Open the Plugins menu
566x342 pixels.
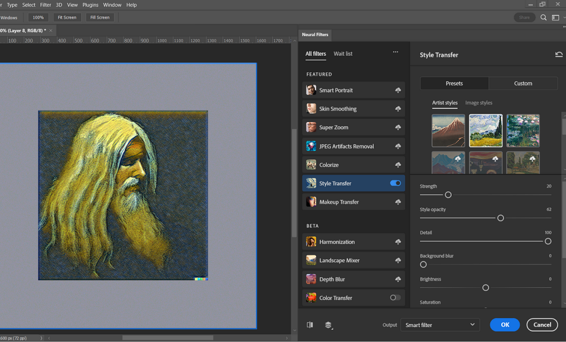[x=90, y=4]
